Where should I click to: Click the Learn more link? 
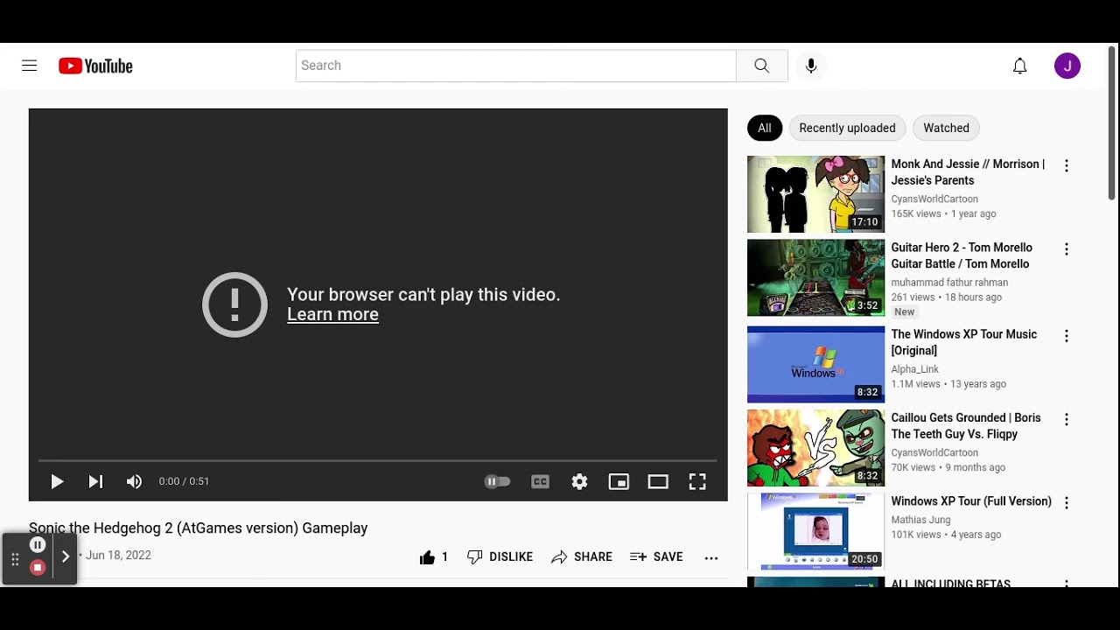point(332,315)
